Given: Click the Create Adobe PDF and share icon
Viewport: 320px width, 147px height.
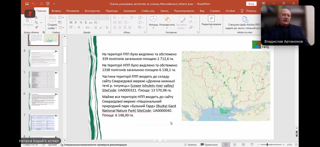Looking at the screenshot, I should tap(245, 20).
